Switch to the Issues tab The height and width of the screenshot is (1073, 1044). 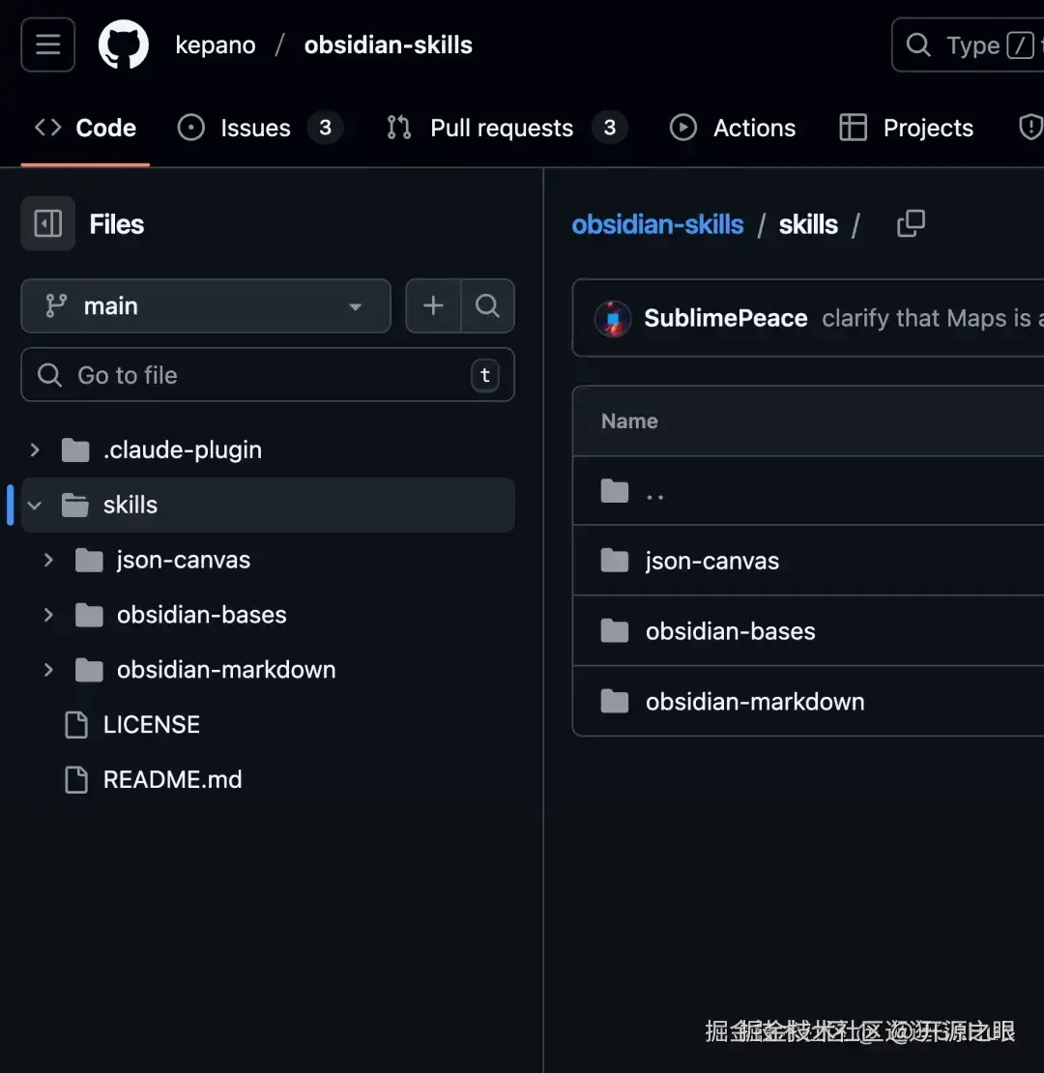click(260, 128)
